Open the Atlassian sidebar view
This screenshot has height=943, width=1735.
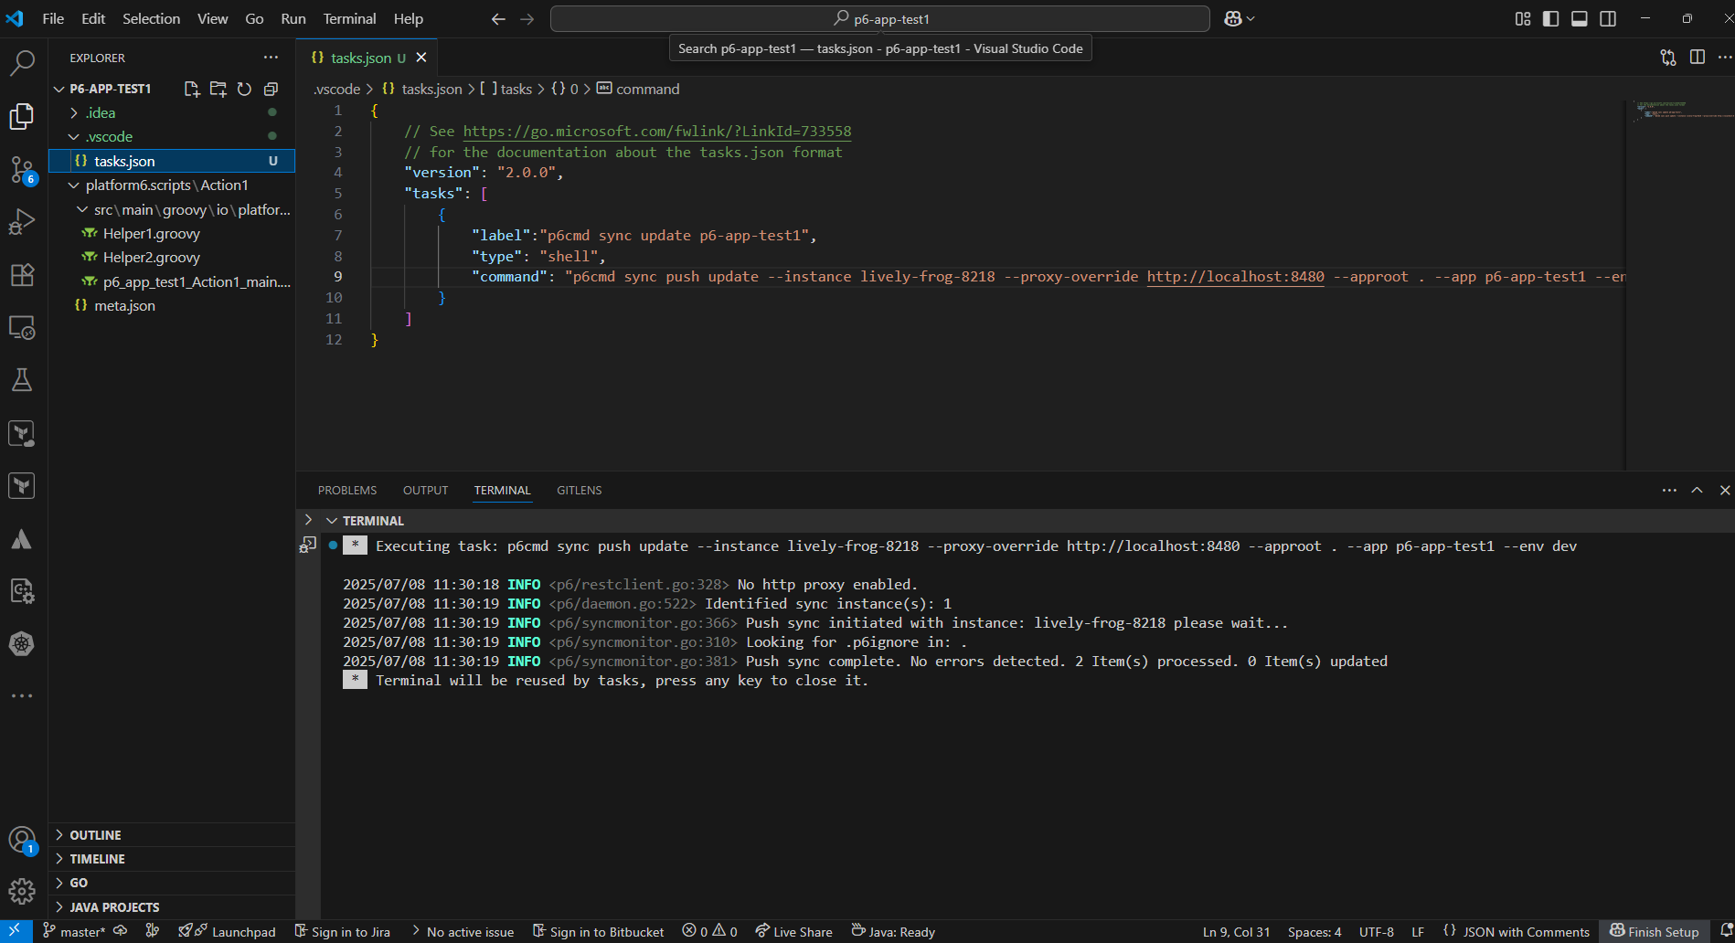(x=22, y=538)
